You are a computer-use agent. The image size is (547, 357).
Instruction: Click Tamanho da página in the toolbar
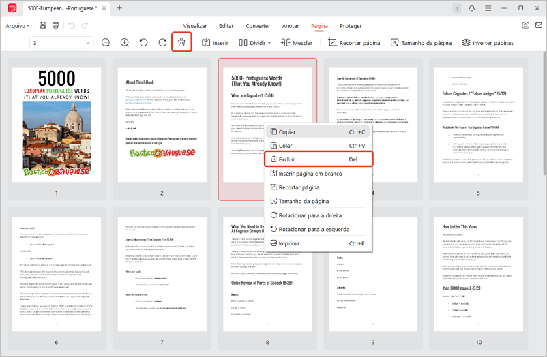[421, 43]
